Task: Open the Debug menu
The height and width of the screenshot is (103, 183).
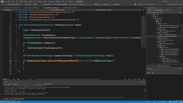Action: [x=31, y=1]
